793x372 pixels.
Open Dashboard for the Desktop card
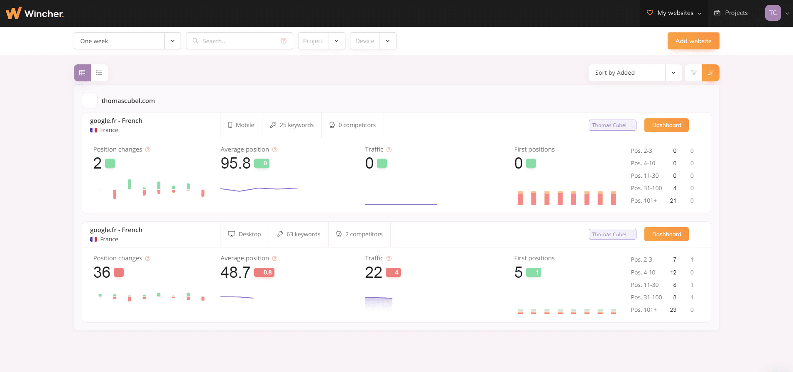coord(666,234)
